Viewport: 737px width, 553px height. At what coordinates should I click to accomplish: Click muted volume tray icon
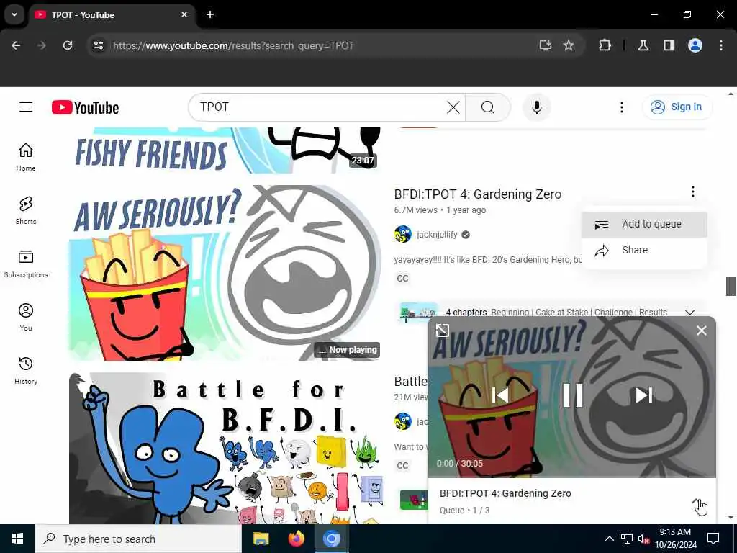tap(643, 539)
